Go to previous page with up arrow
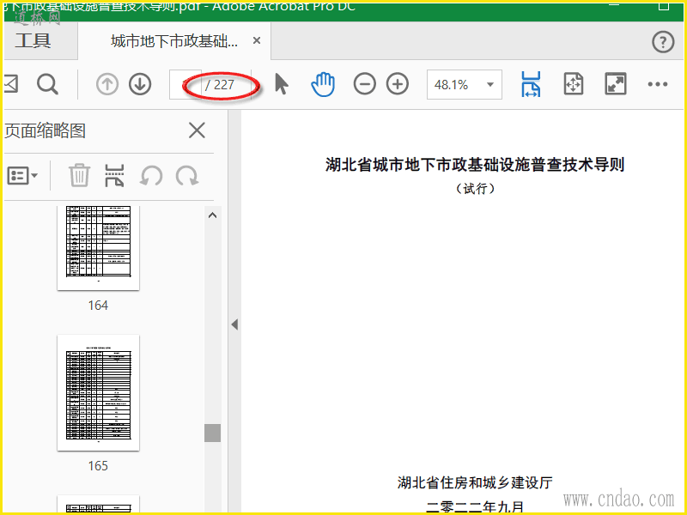The height and width of the screenshot is (515, 687). point(107,84)
